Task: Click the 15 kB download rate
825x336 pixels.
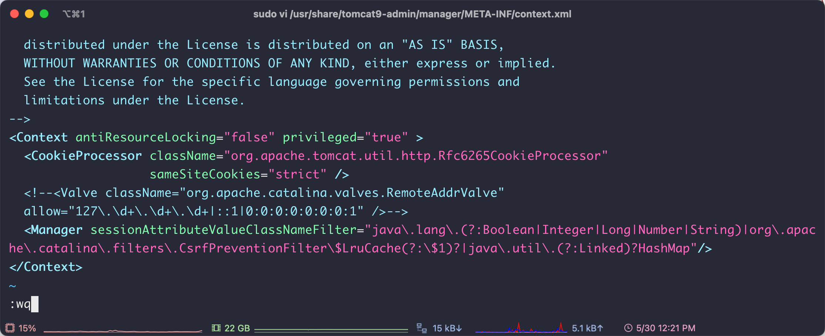Action: click(x=447, y=328)
